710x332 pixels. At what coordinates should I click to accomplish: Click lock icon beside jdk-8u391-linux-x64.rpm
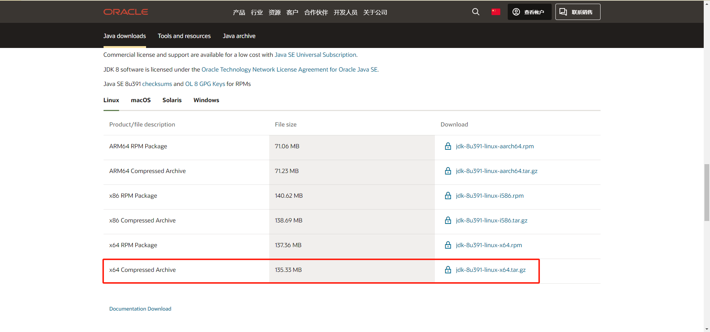point(448,245)
